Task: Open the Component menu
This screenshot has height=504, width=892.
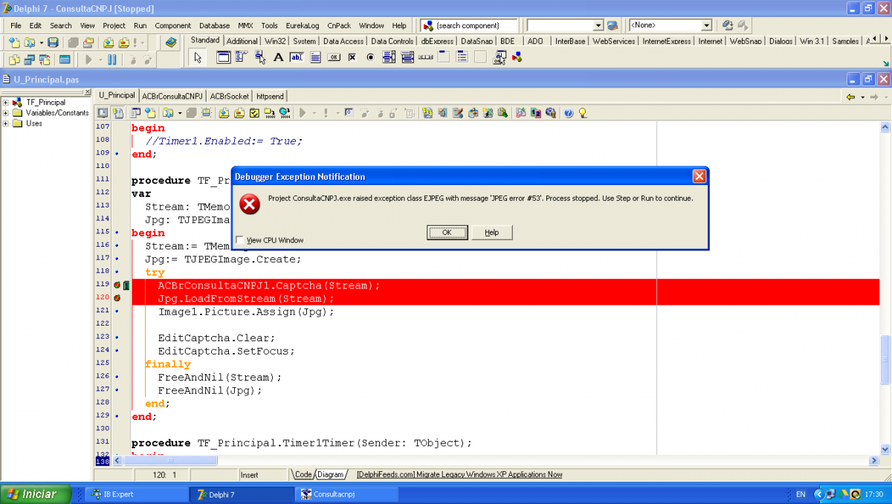Action: click(x=172, y=25)
